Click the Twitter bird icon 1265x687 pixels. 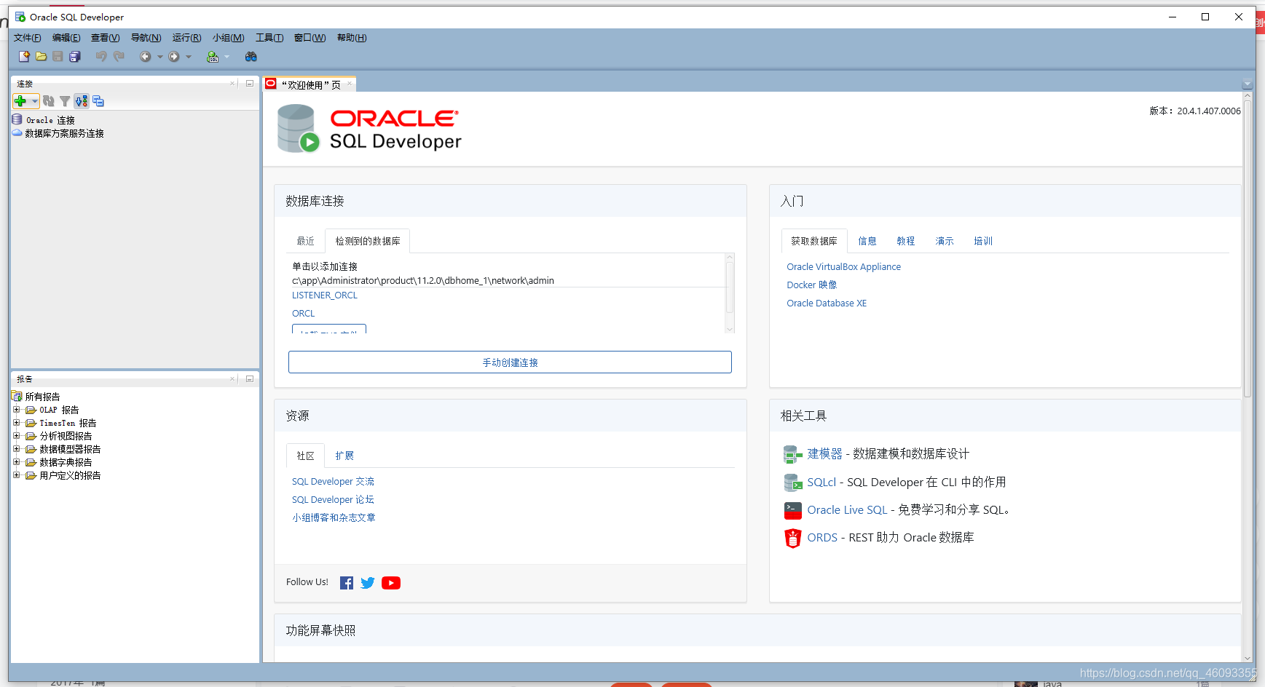coord(368,583)
